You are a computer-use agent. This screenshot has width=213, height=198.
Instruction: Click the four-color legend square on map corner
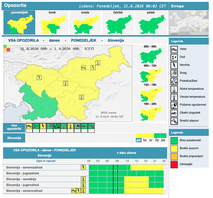coord(7,48)
